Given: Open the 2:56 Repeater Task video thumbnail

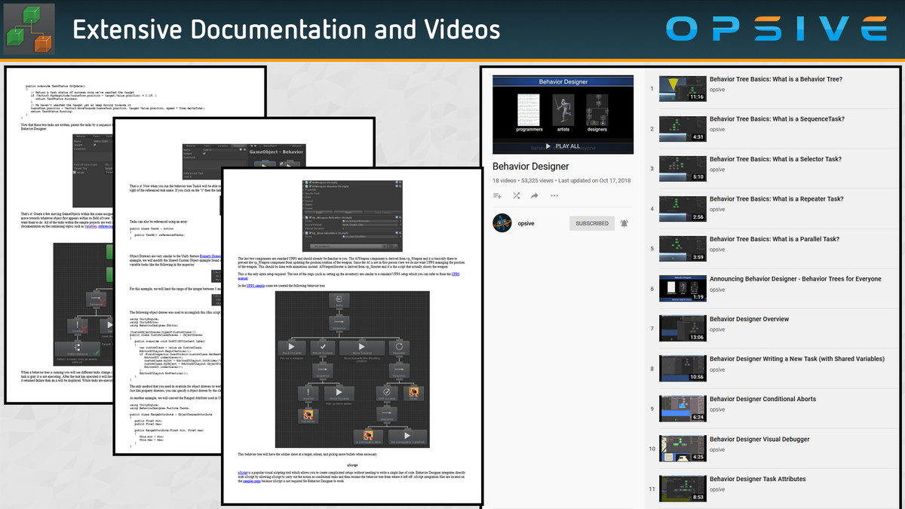Looking at the screenshot, I should (x=683, y=209).
